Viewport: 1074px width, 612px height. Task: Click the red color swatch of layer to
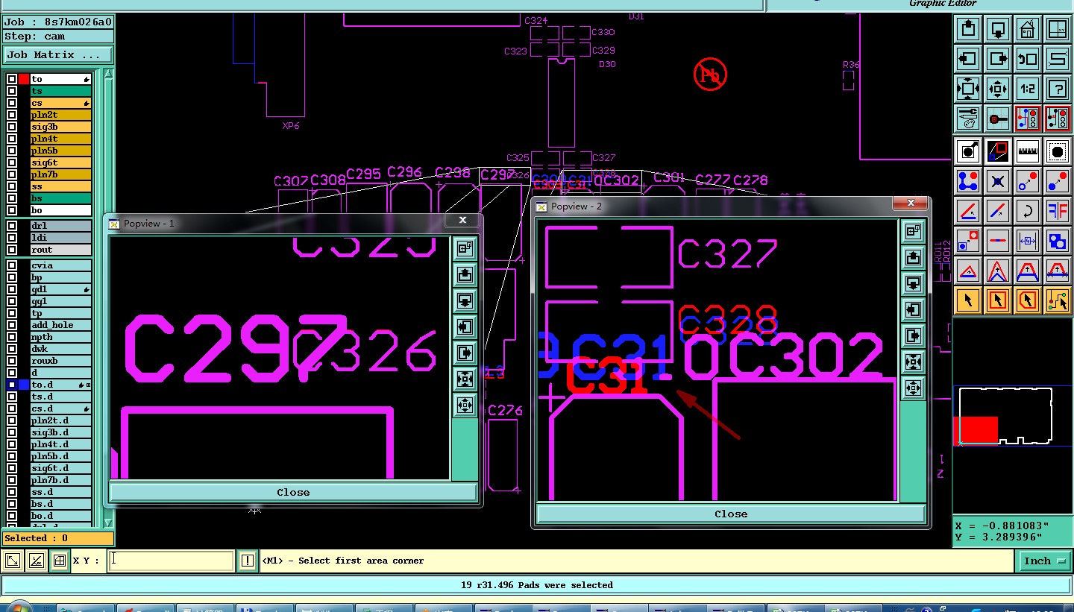click(24, 79)
